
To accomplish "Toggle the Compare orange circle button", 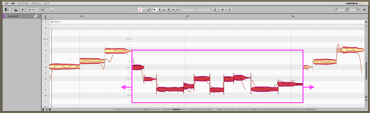I will point(145,10).
